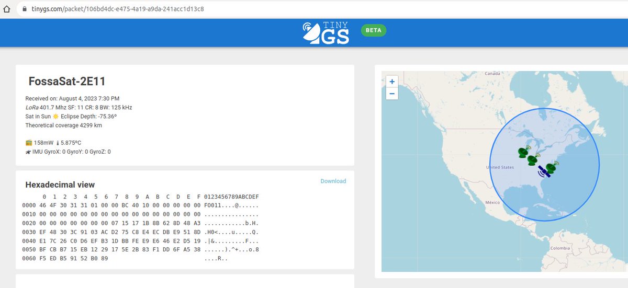The image size is (628, 288).
Task: Click the sun icon beside 'Sat in Sun'
Action: pyautogui.click(x=55, y=117)
